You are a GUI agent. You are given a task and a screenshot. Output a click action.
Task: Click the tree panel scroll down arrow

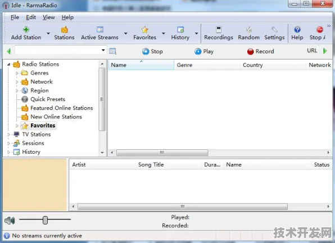(102, 153)
